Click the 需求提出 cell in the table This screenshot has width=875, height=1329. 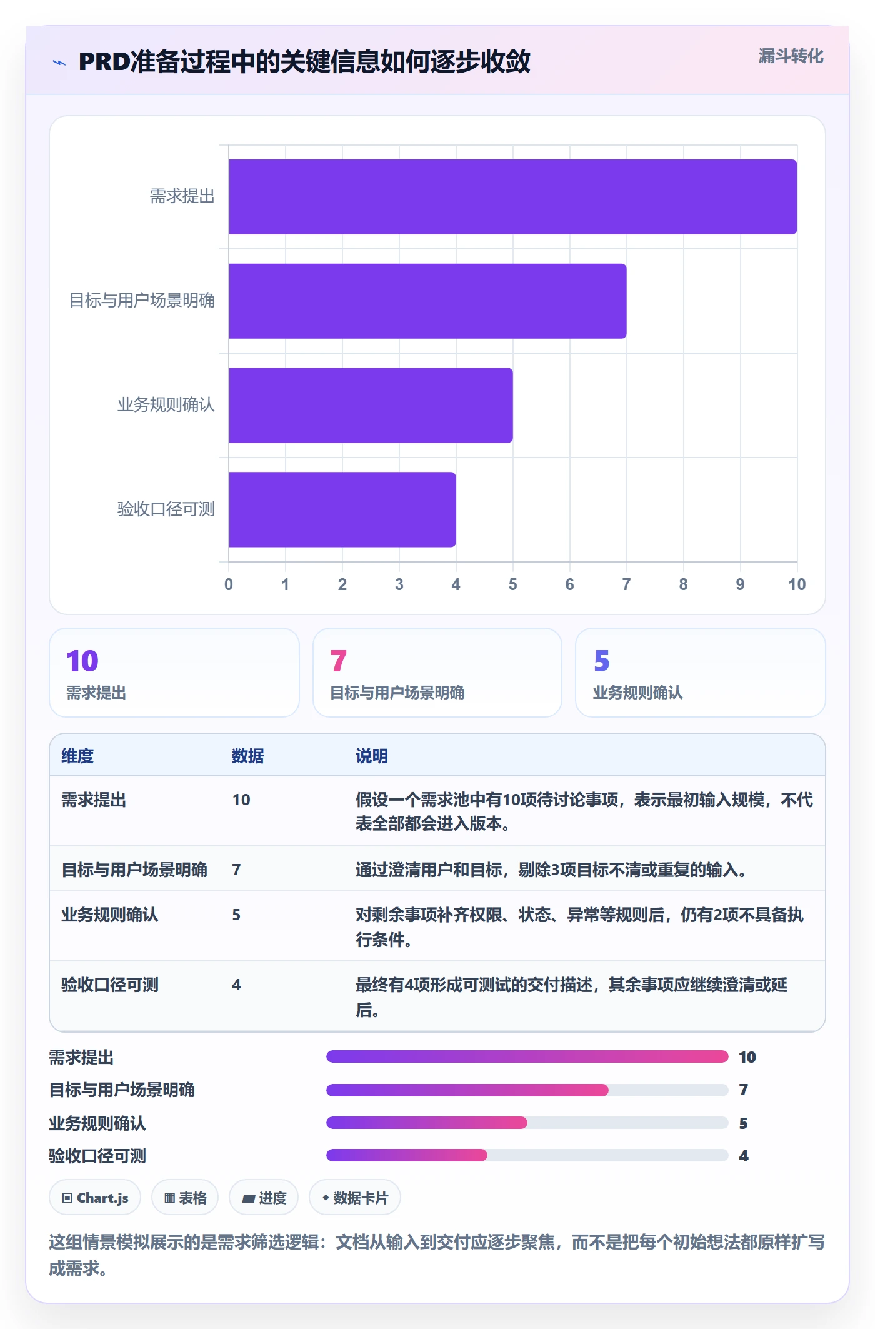click(x=94, y=800)
